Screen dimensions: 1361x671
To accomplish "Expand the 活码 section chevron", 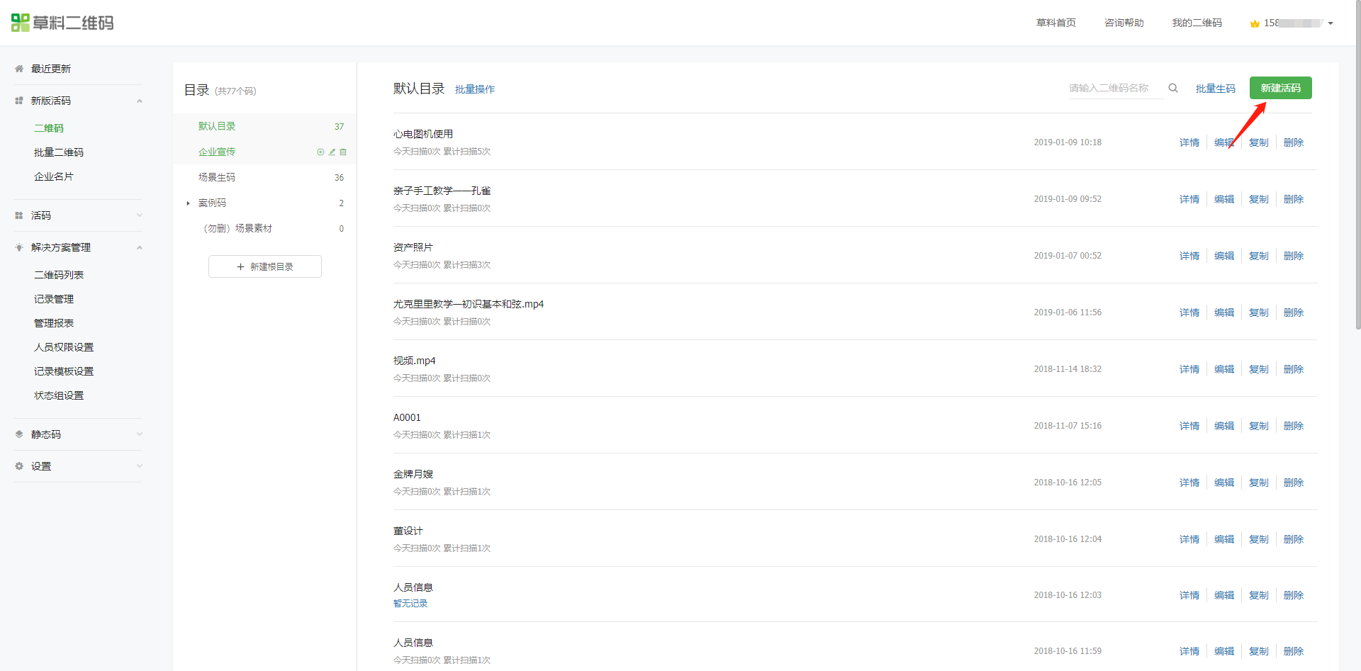I will [x=140, y=215].
